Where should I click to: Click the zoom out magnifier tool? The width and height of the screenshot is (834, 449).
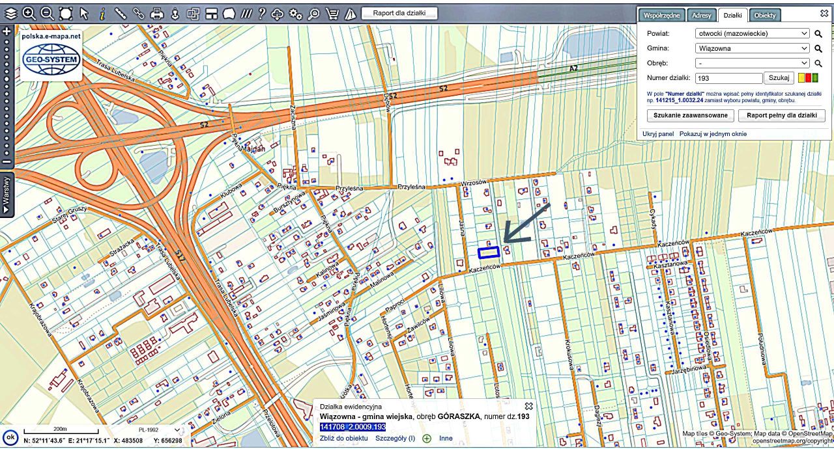48,13
